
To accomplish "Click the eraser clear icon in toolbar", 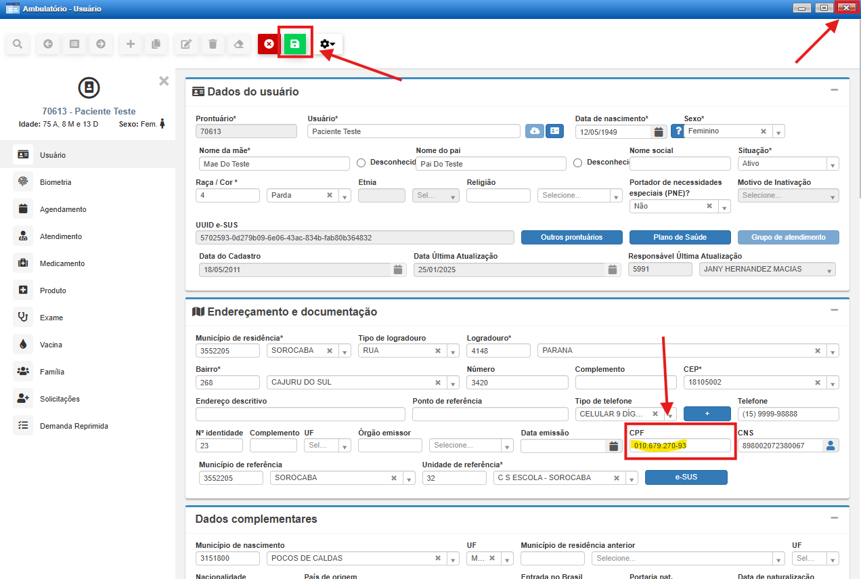I will (238, 44).
